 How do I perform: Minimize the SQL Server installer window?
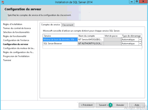[x=132, y=2]
